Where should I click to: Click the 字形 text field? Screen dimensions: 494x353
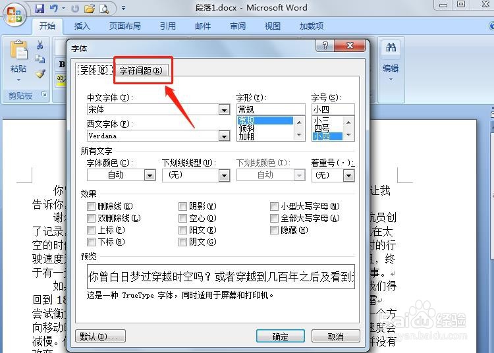pos(271,109)
